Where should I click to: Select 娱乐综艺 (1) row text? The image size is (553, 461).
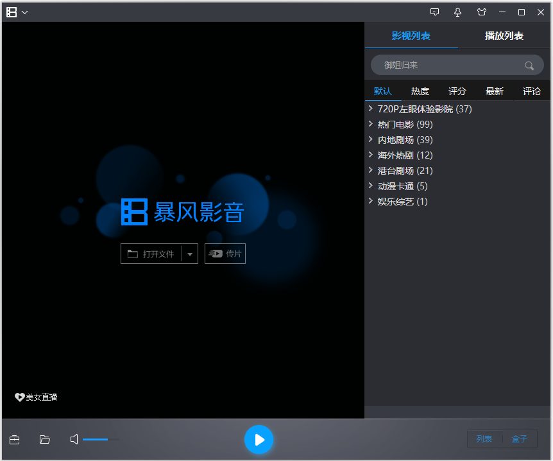click(403, 202)
